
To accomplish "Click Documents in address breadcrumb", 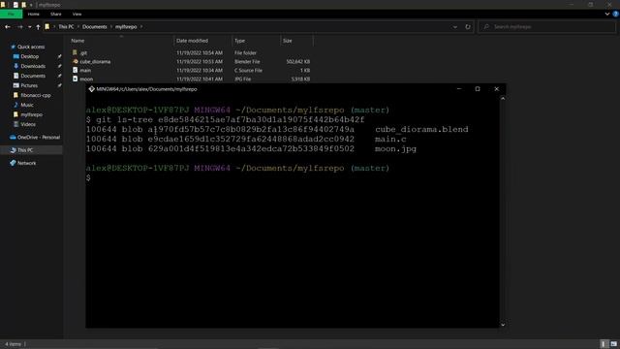I will point(95,27).
